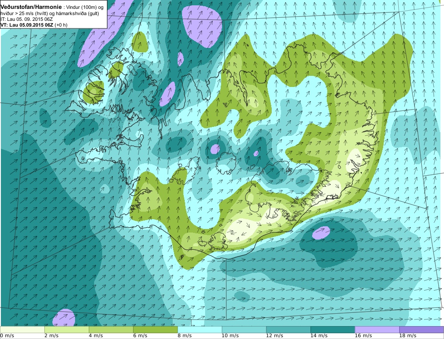Click the 14 m/s dark teal legend swatch
This screenshot has width=444, height=339.
(x=333, y=329)
